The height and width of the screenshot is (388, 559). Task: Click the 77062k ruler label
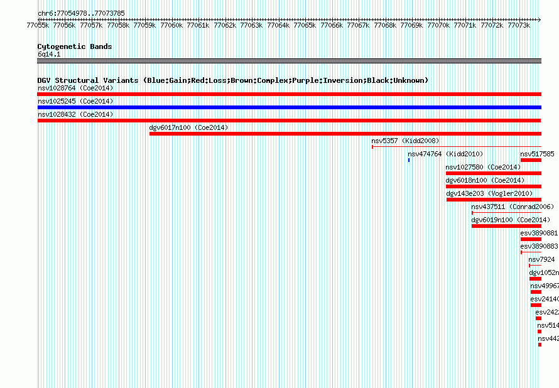tap(225, 26)
